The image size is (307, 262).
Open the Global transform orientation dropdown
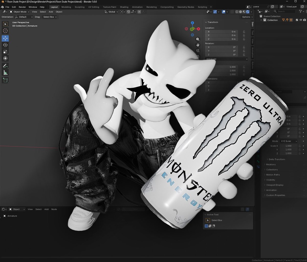click(x=112, y=12)
